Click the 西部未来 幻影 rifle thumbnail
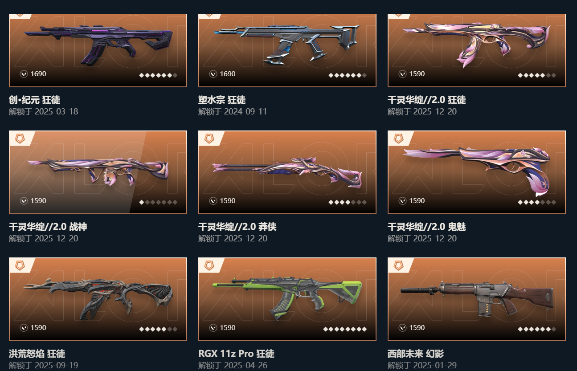 (x=477, y=298)
